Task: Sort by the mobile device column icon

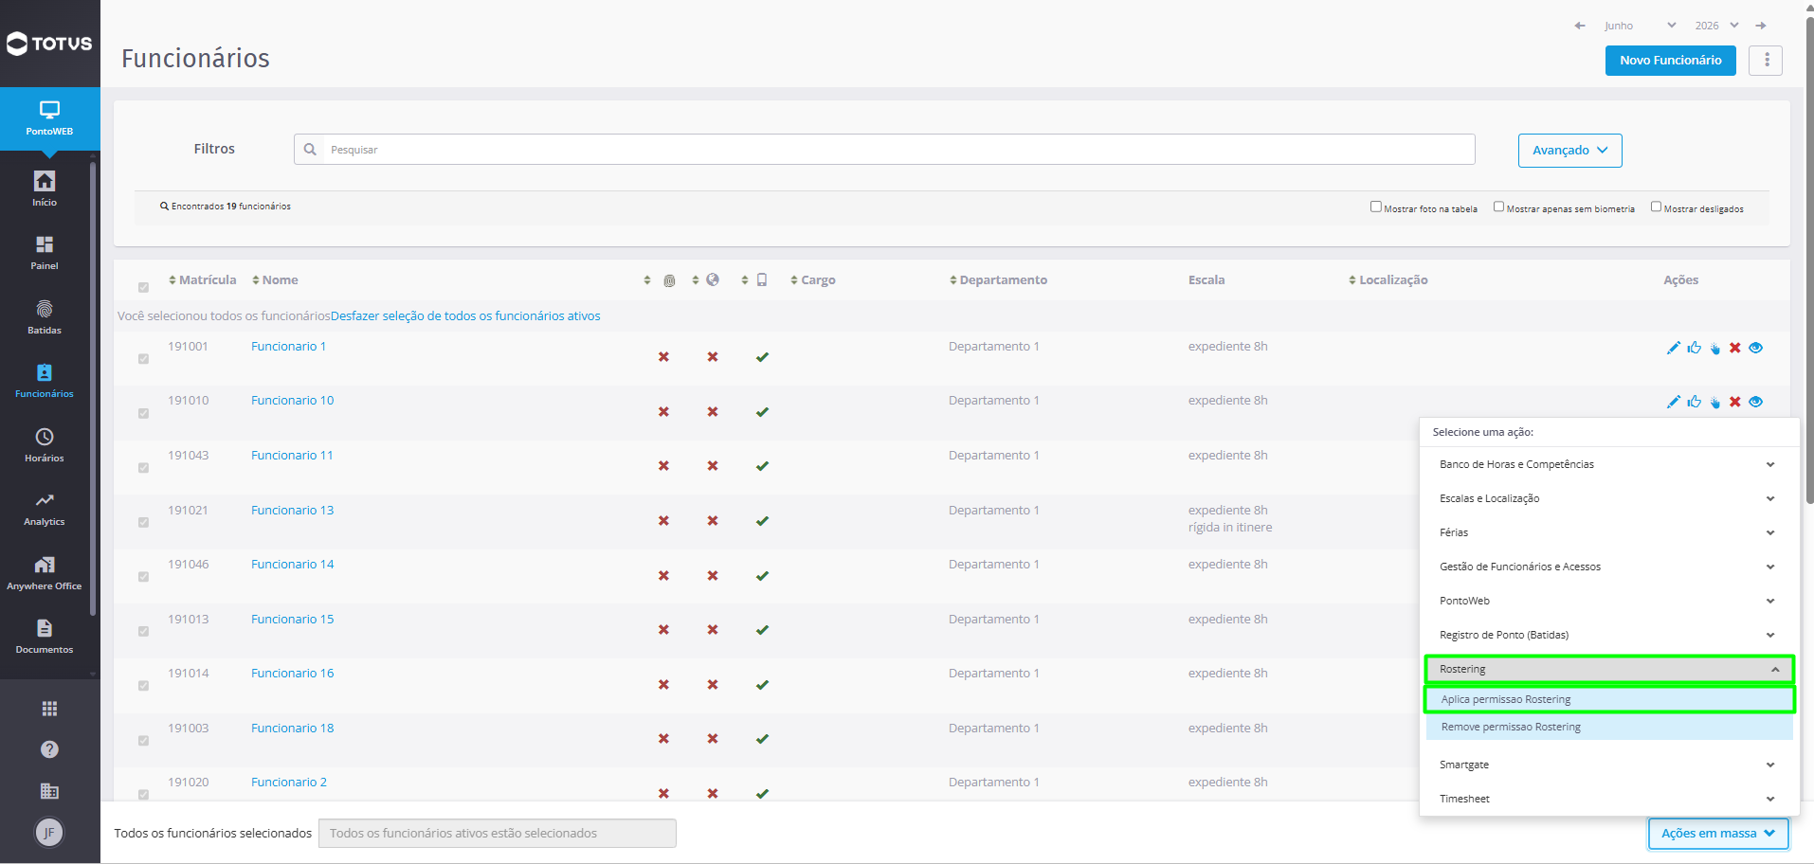Action: click(762, 279)
